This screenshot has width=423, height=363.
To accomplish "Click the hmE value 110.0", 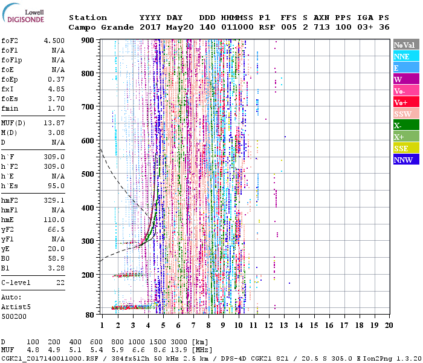I will point(54,220).
